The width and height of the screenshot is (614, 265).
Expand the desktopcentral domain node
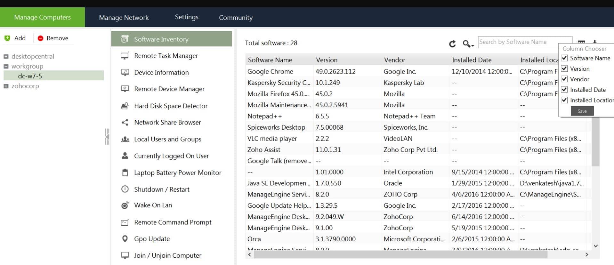click(x=6, y=57)
